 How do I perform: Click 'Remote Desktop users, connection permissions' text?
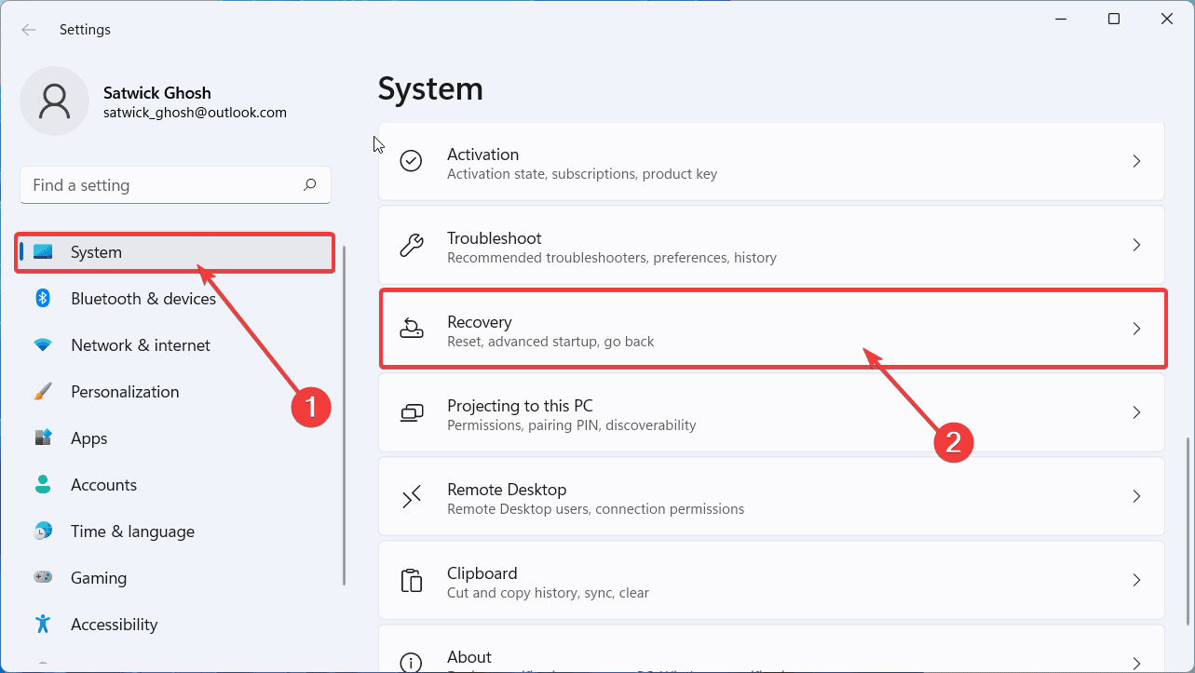coord(595,509)
